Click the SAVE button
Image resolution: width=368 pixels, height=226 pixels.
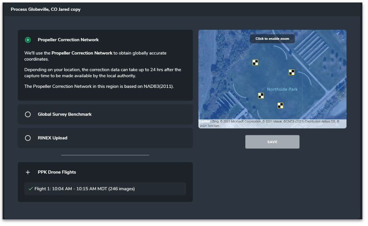tap(272, 142)
